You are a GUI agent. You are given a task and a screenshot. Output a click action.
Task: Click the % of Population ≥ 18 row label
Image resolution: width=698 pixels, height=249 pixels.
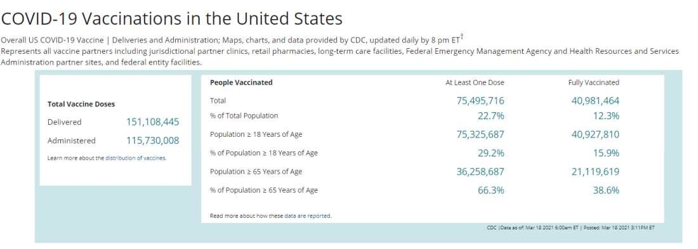tap(264, 153)
